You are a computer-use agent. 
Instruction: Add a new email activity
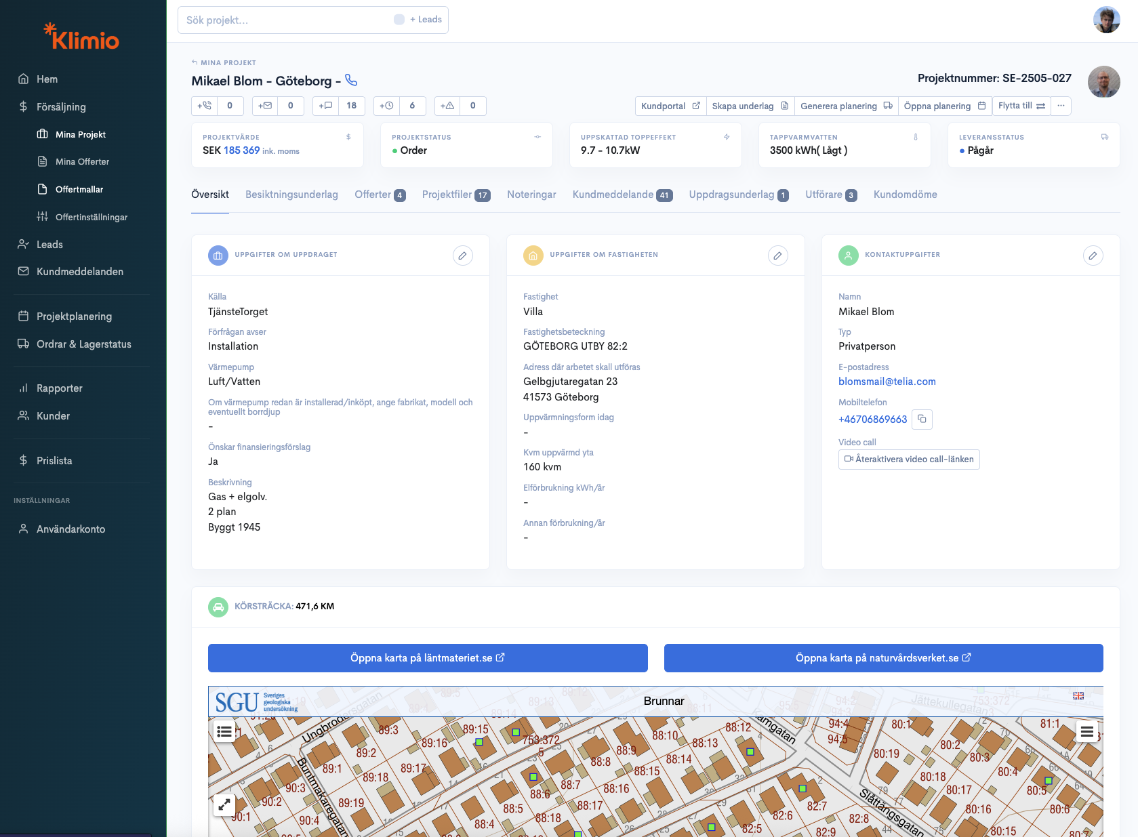click(x=264, y=106)
